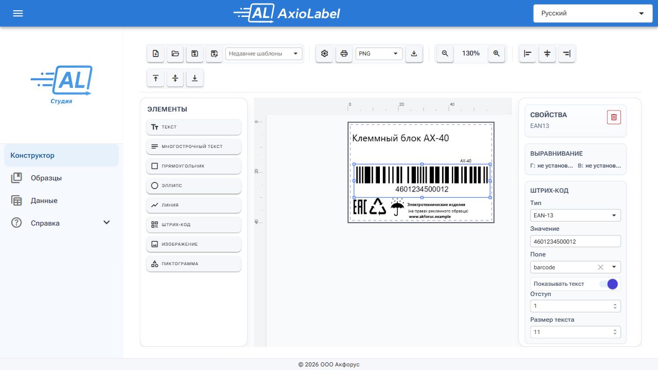Image resolution: width=658 pixels, height=370 pixels.
Task: Zoom out of the canvas
Action: click(445, 53)
